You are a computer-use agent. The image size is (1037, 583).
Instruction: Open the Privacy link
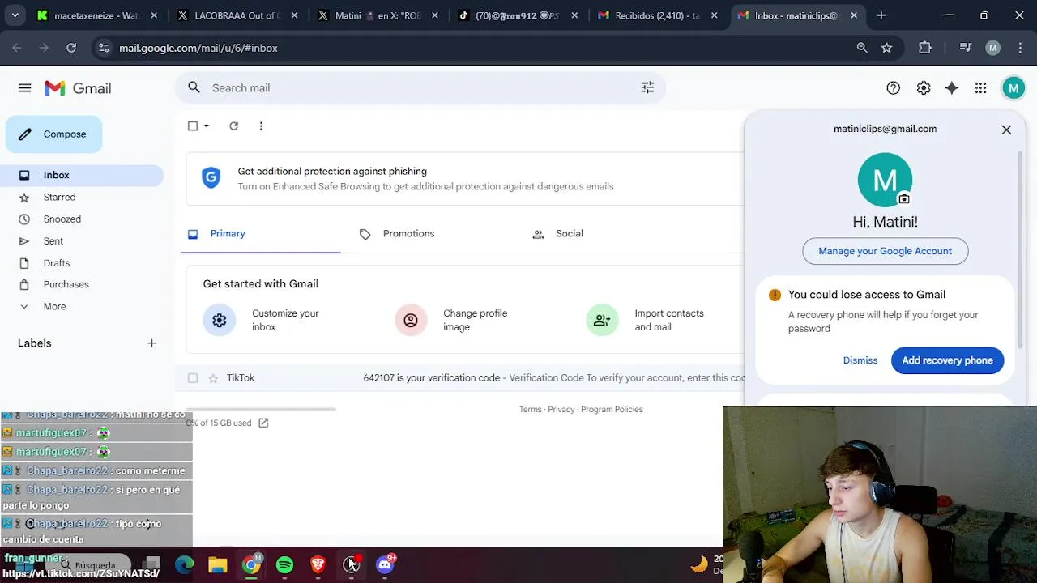click(561, 409)
